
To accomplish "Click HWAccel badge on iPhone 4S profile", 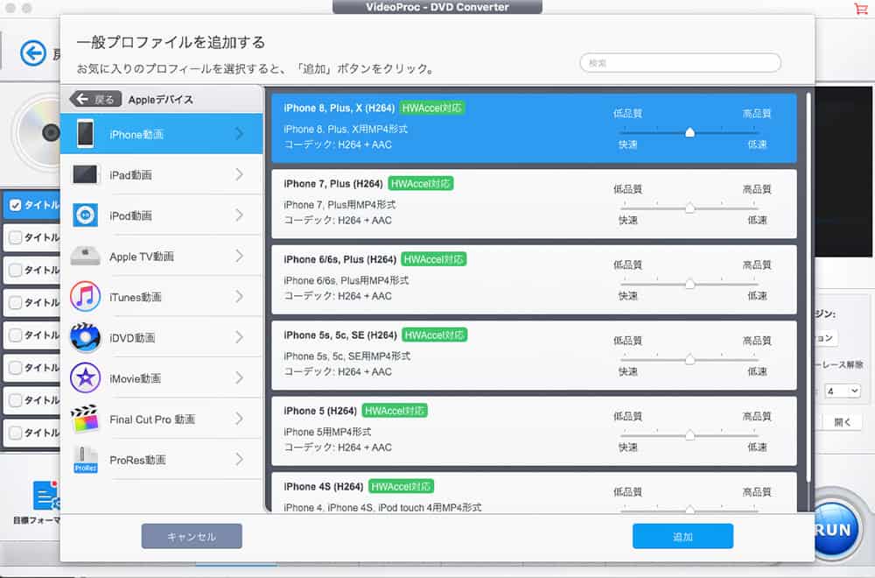I will coord(402,486).
